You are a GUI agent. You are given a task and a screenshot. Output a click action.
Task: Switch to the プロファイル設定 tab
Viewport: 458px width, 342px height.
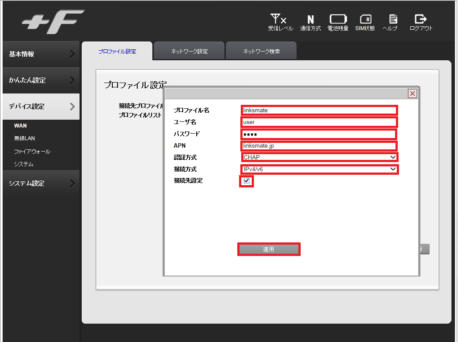tap(117, 52)
